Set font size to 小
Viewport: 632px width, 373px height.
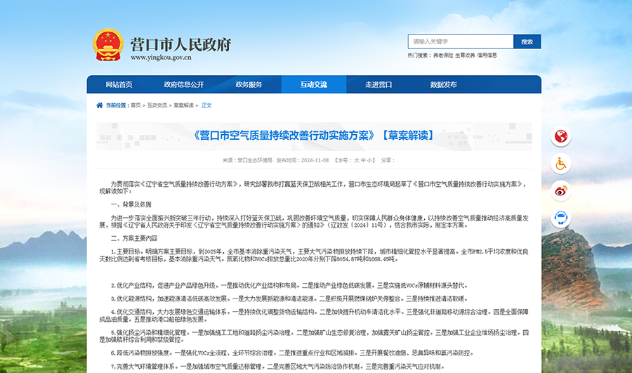click(371, 160)
